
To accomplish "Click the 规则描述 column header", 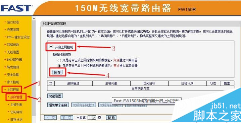I will (73, 83).
